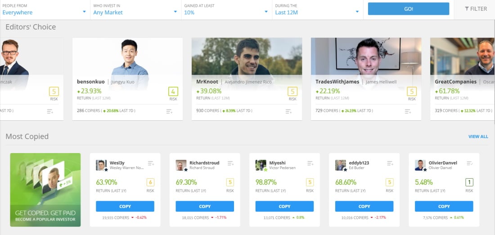Copy the trader Miyoshi
The height and width of the screenshot is (235, 495).
click(x=284, y=206)
